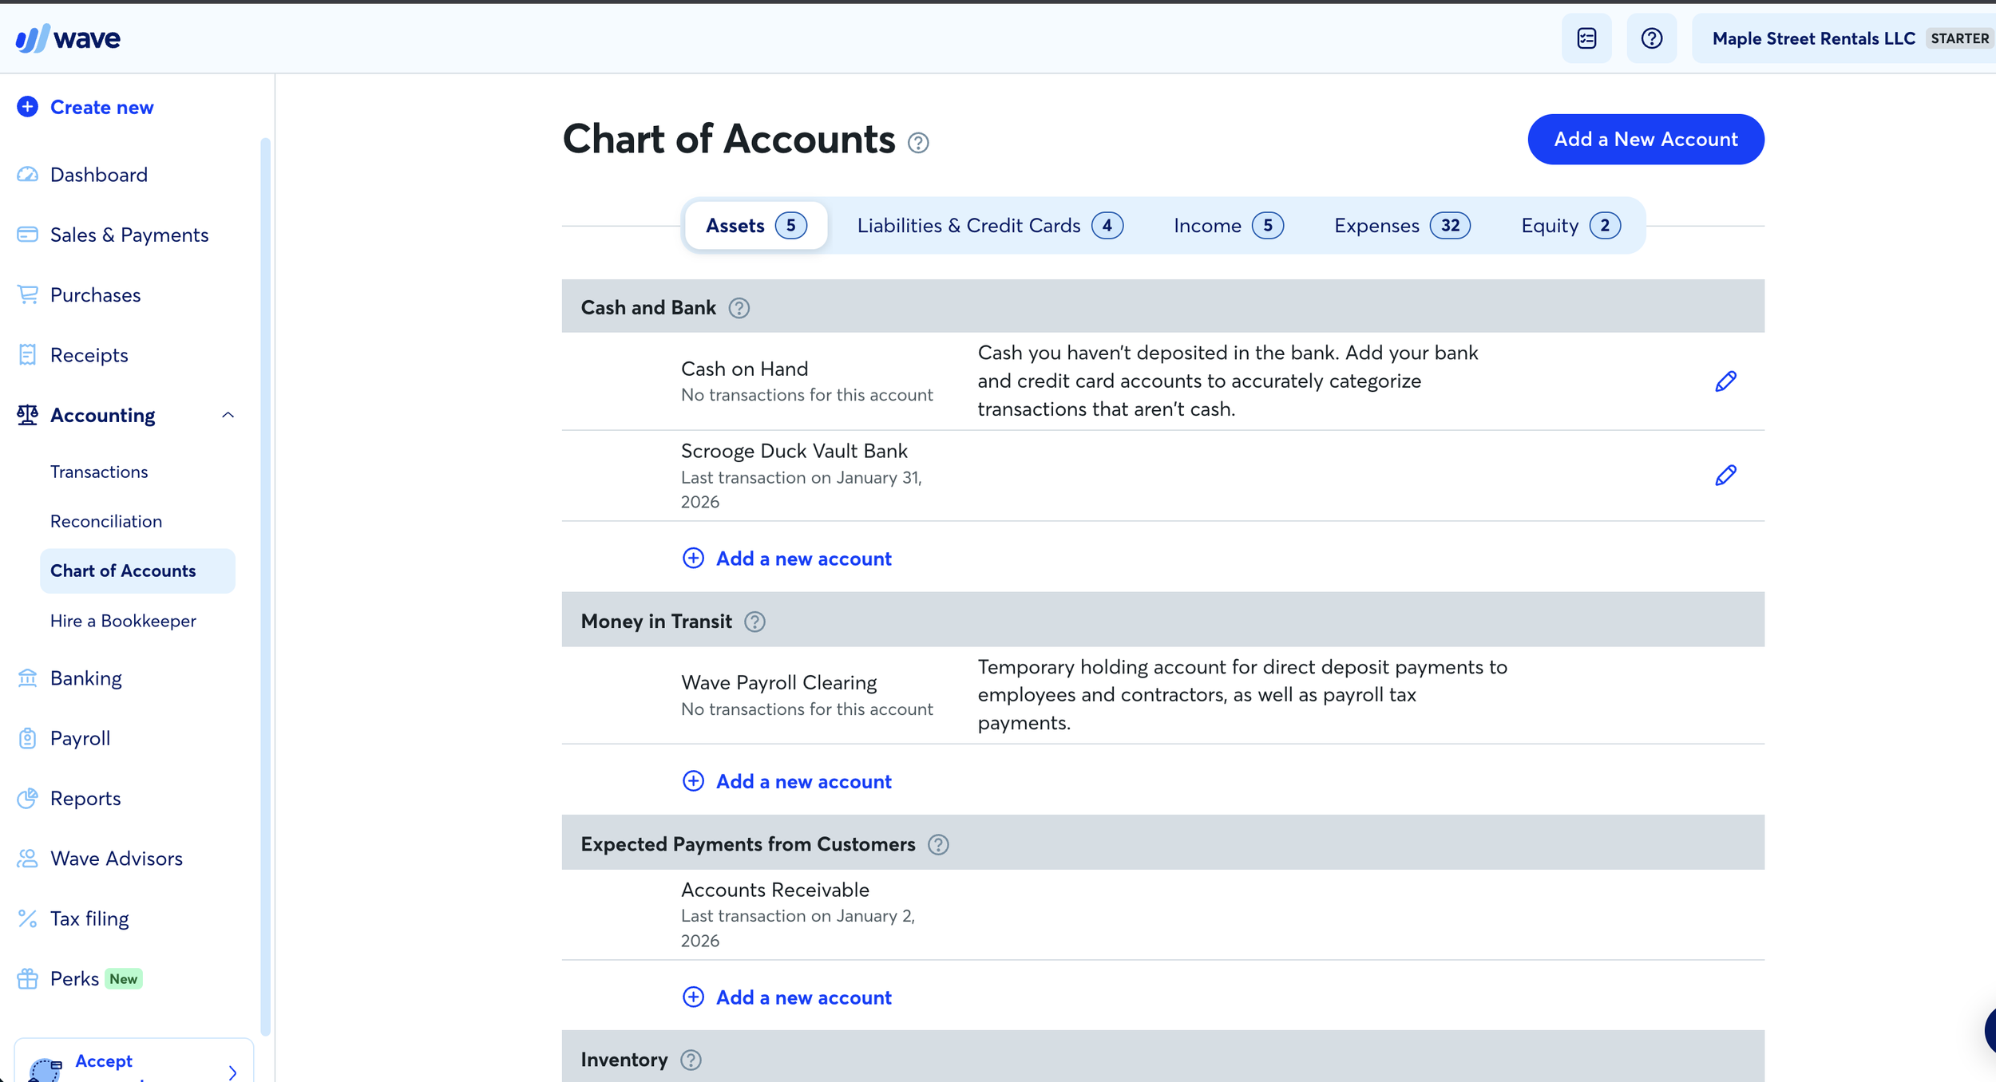Click the Money in Transit question mark

(754, 621)
